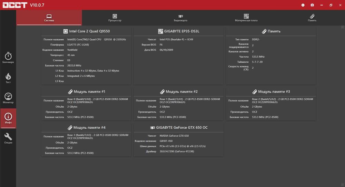Click the L1 cache Instruction value
The width and height of the screenshot is (345, 187).
[x=93, y=71]
